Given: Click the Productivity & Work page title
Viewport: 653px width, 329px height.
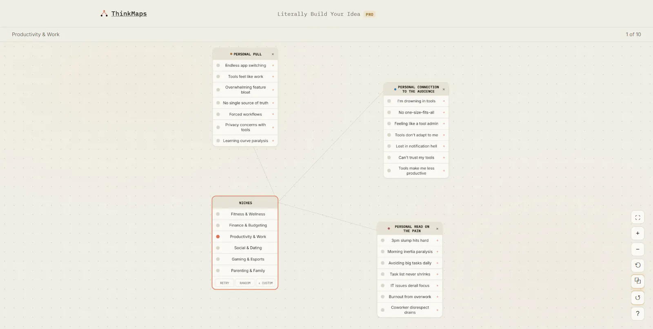Looking at the screenshot, I should point(36,35).
